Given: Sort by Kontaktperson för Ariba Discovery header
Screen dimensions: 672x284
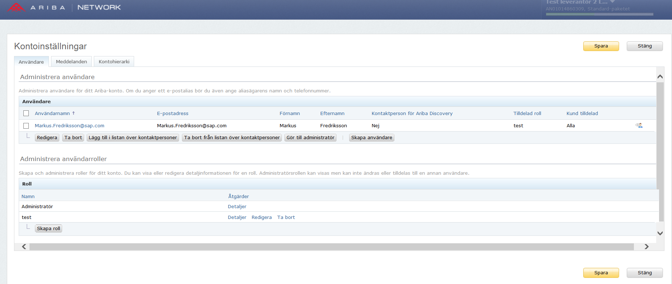Looking at the screenshot, I should pyautogui.click(x=412, y=113).
